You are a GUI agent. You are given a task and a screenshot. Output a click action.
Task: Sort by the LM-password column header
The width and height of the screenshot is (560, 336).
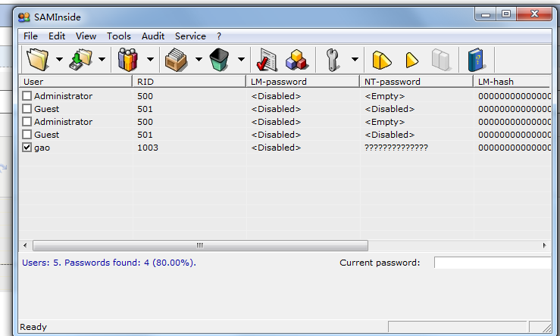(303, 82)
